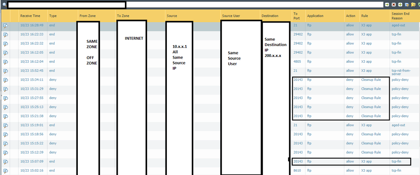
Task: Click the Source column header
Action: (x=172, y=16)
